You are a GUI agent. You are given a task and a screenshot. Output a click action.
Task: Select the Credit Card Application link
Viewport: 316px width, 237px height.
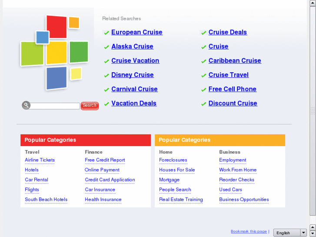click(x=110, y=180)
